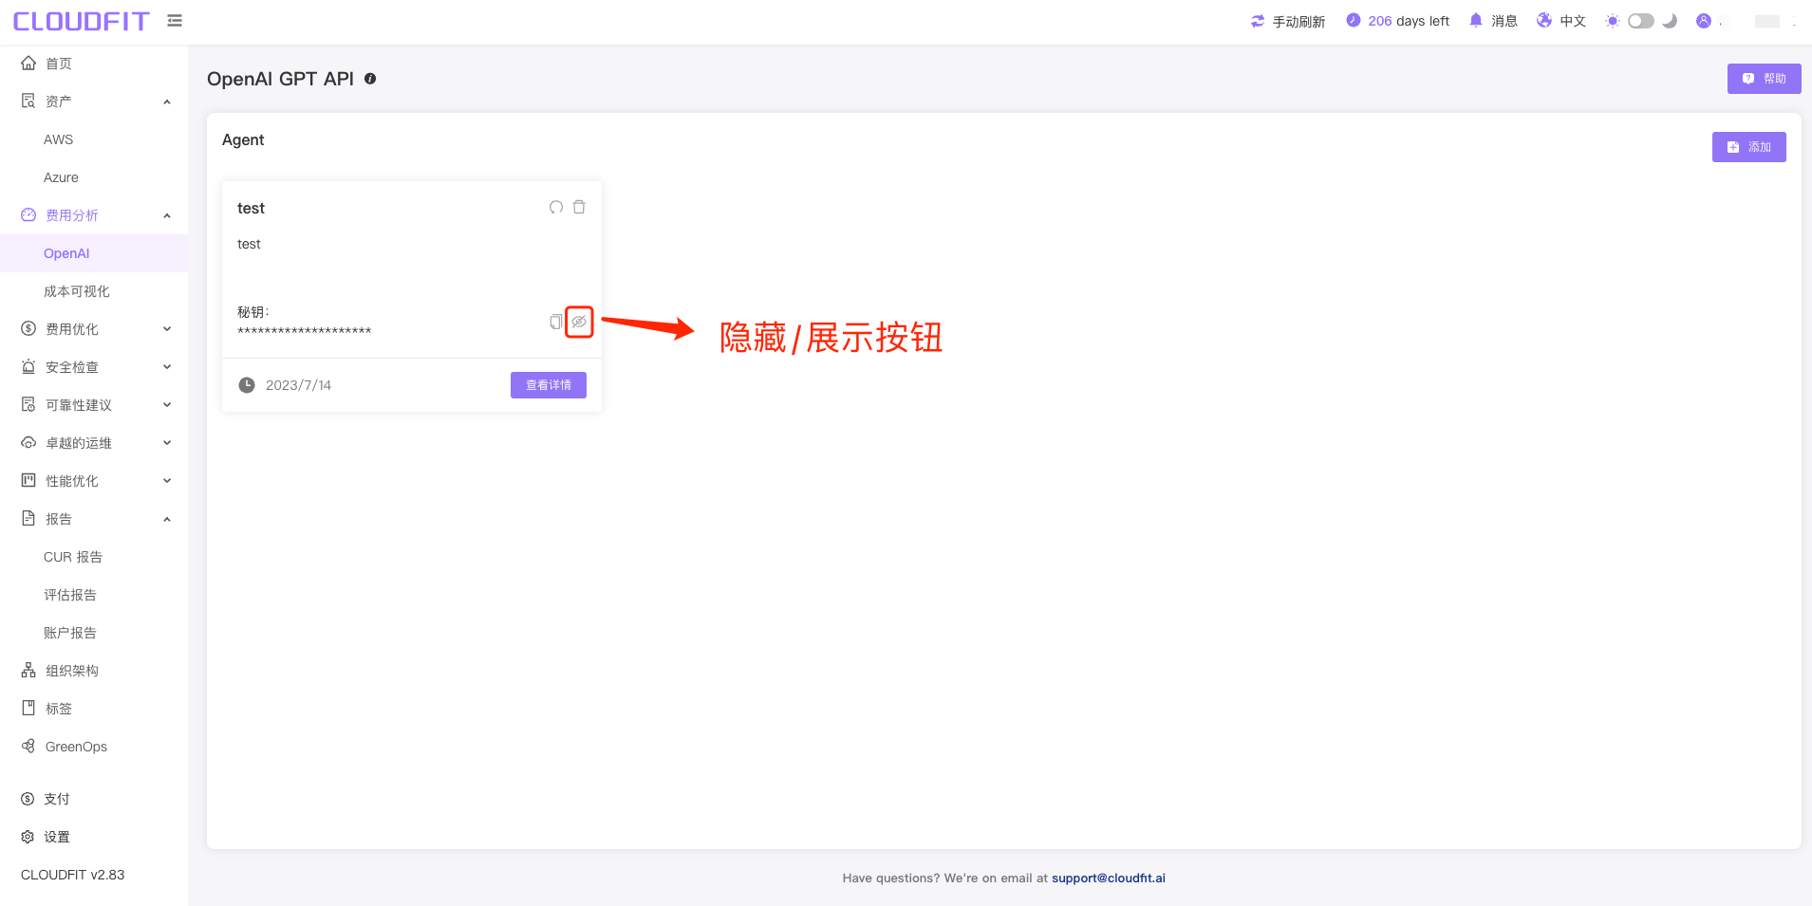
Task: Click the test agent card title
Action: [x=251, y=208]
